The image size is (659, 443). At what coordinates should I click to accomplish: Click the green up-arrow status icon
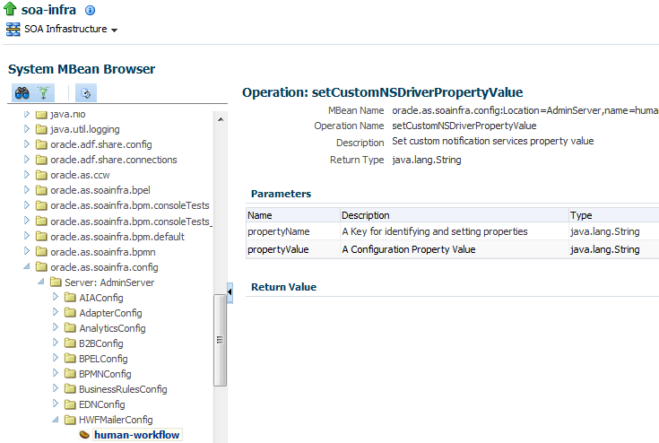click(10, 8)
